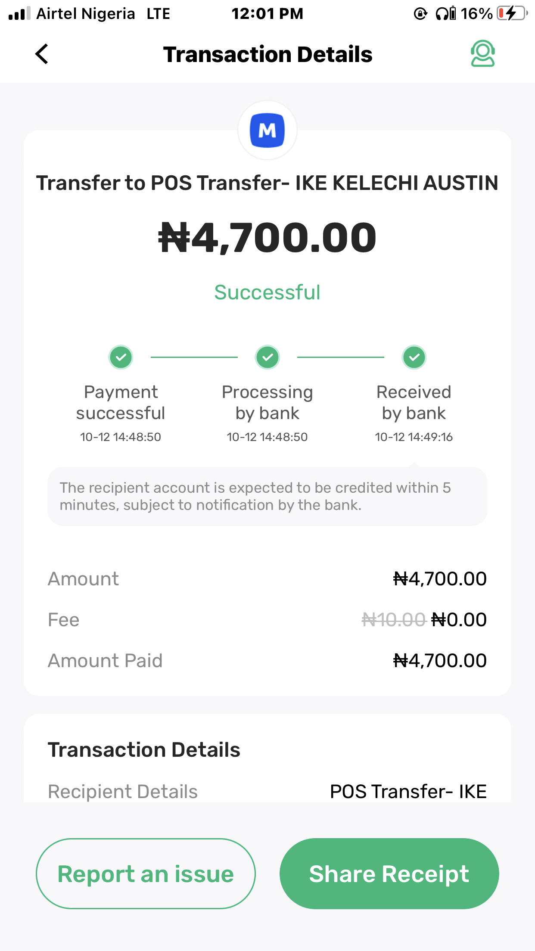
Task: Tap the 12:01 PM clock
Action: [267, 14]
